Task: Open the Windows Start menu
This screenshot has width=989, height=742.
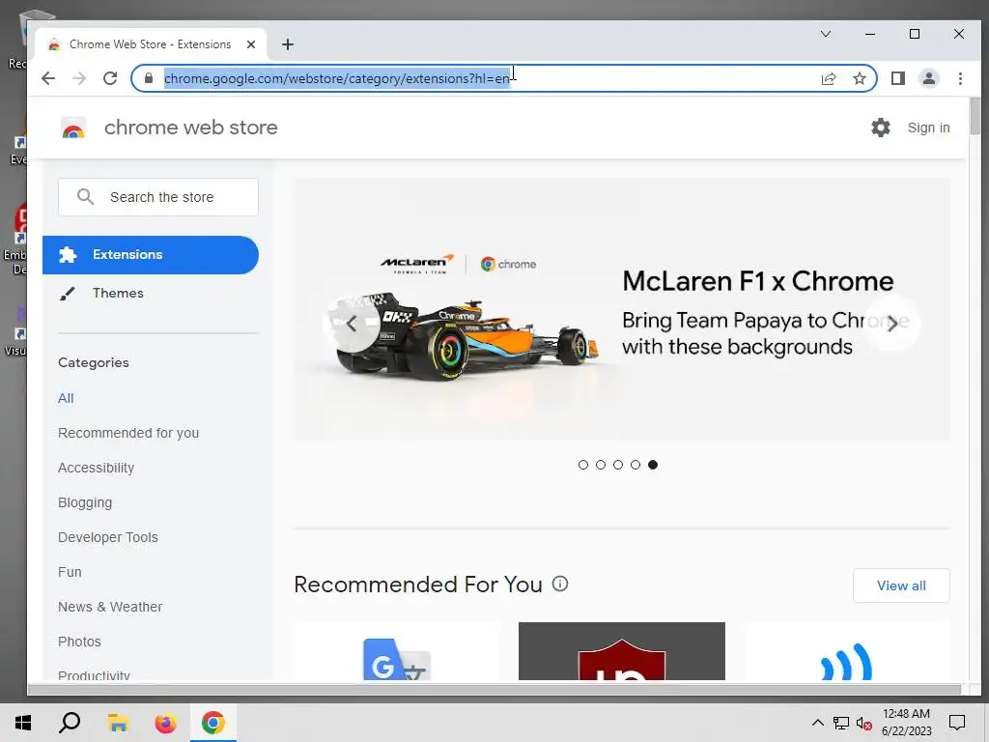Action: pyautogui.click(x=23, y=723)
